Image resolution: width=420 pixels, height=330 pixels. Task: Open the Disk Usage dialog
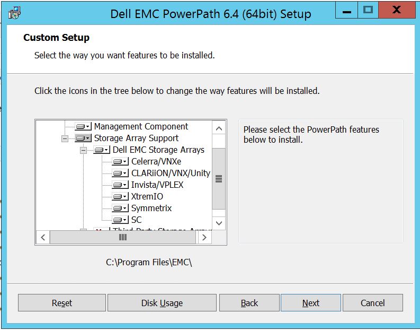[162, 303]
